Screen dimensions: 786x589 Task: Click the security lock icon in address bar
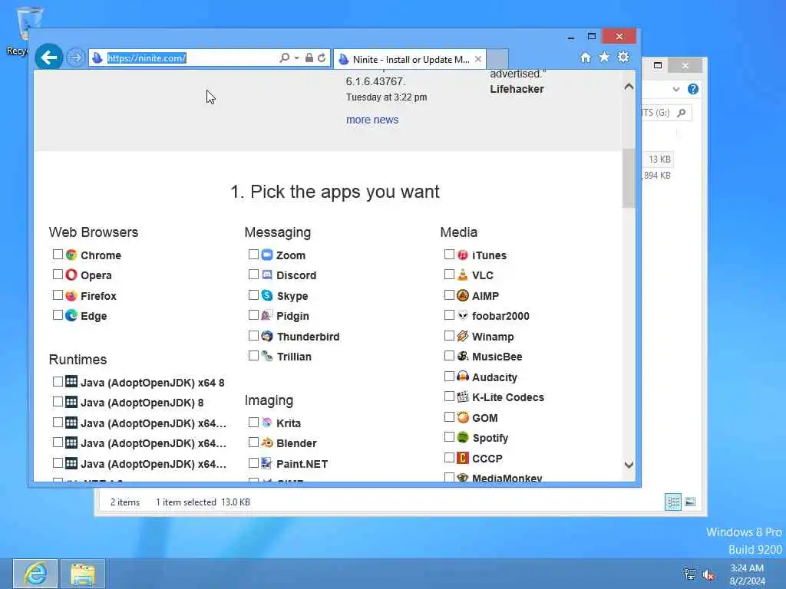(x=309, y=58)
